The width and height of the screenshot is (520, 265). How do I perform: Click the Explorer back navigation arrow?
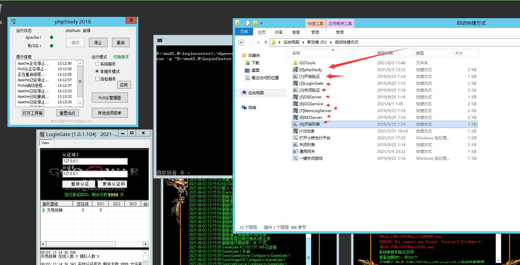click(x=241, y=43)
